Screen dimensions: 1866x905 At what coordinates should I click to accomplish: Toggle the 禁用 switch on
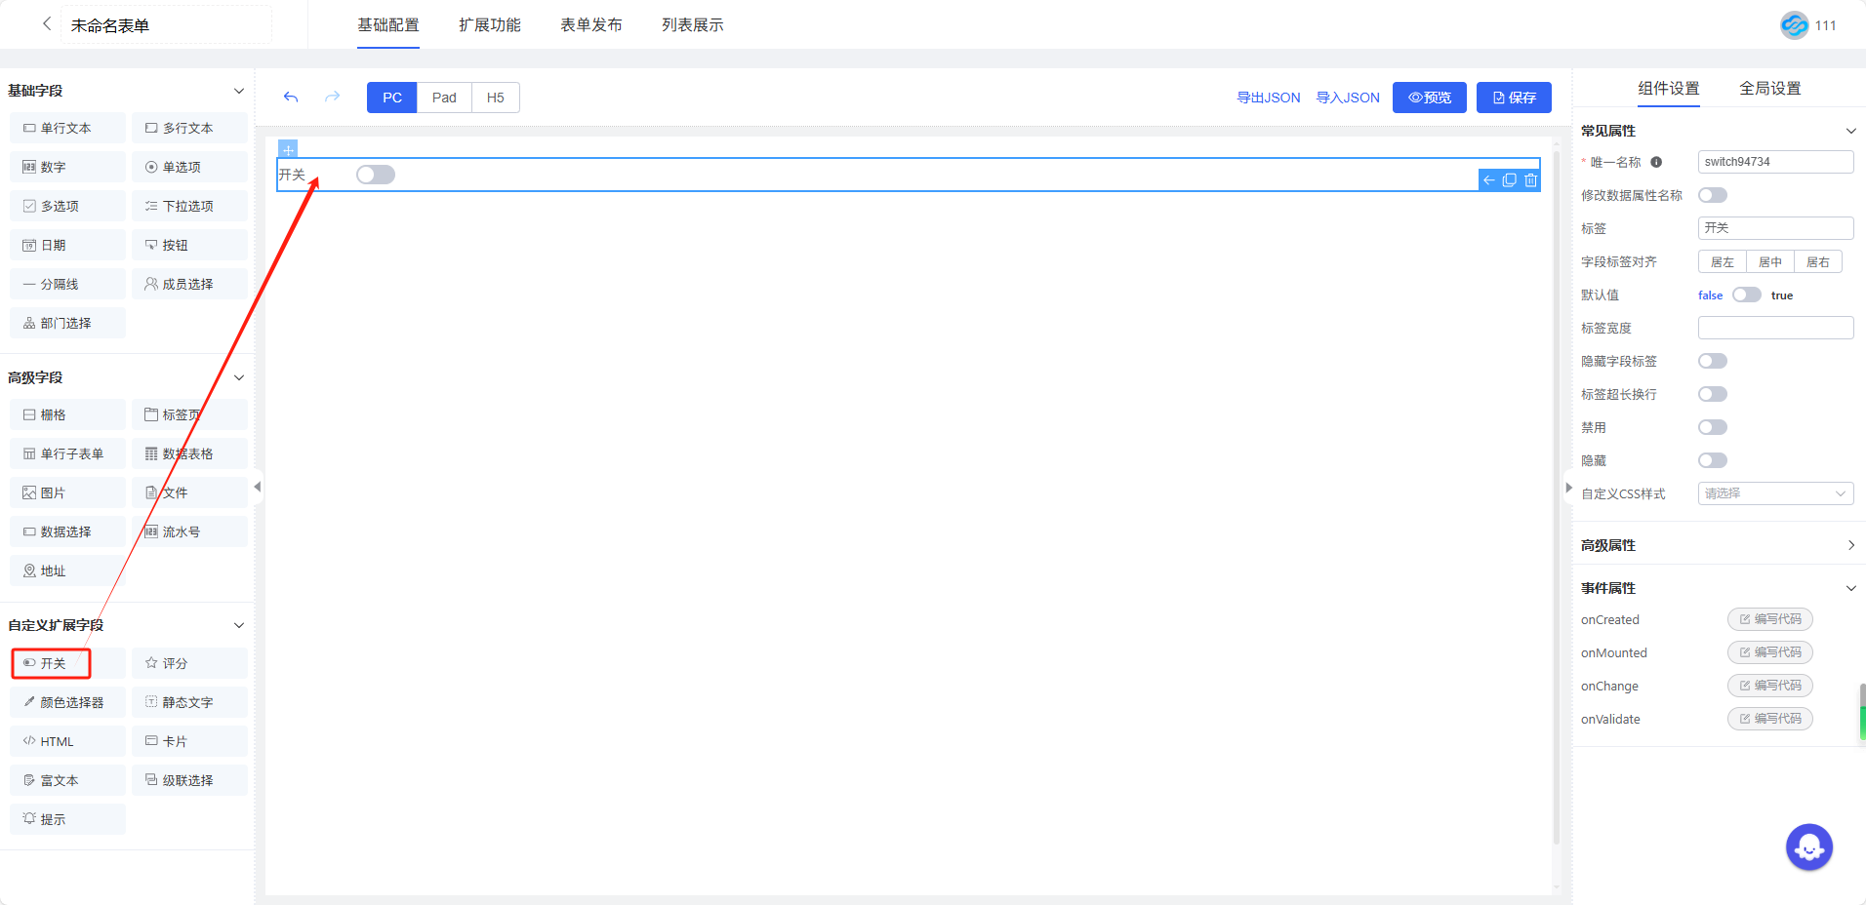[1712, 427]
